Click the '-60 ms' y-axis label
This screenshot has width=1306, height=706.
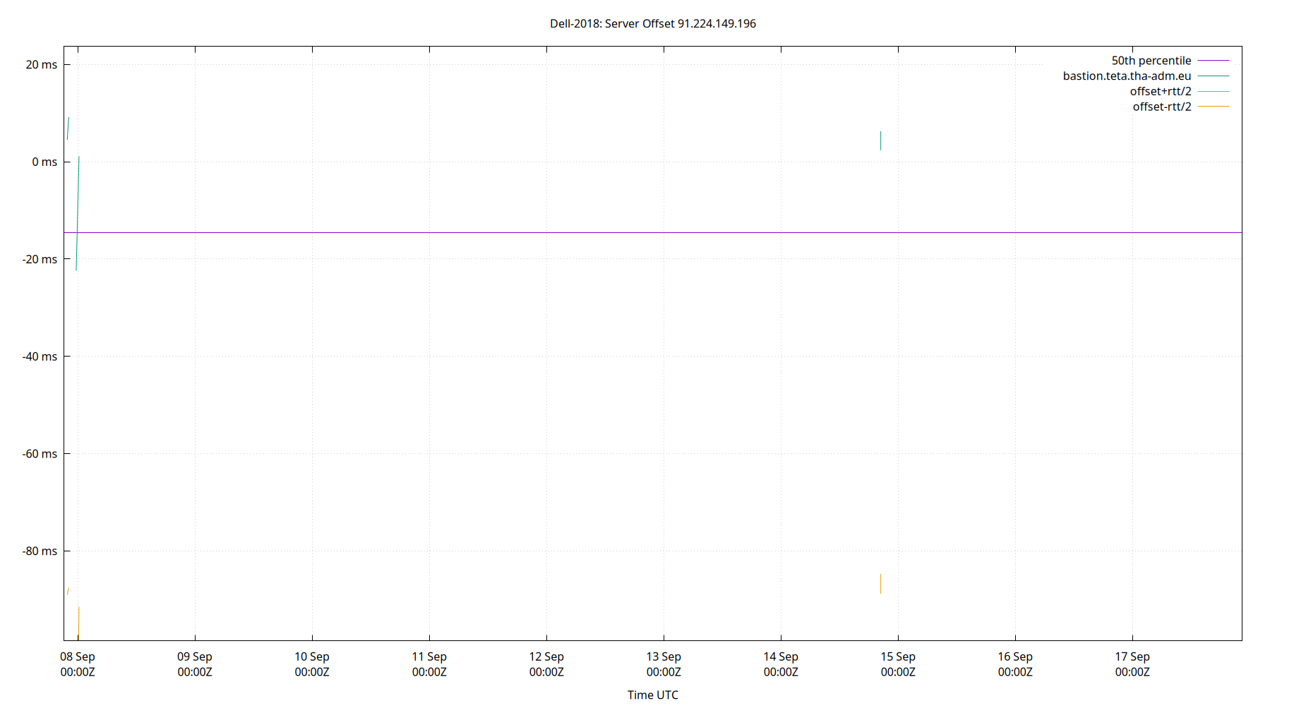(x=40, y=454)
